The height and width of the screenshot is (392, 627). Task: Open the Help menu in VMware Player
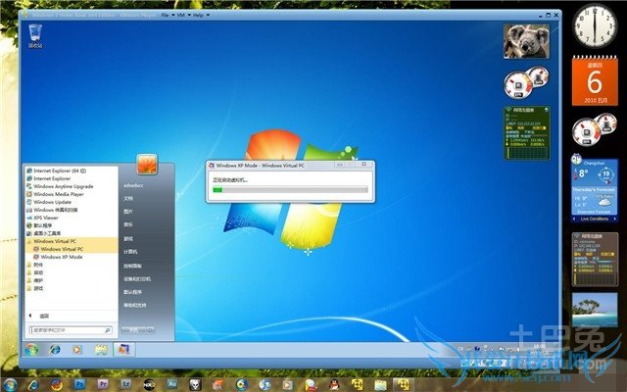(198, 16)
